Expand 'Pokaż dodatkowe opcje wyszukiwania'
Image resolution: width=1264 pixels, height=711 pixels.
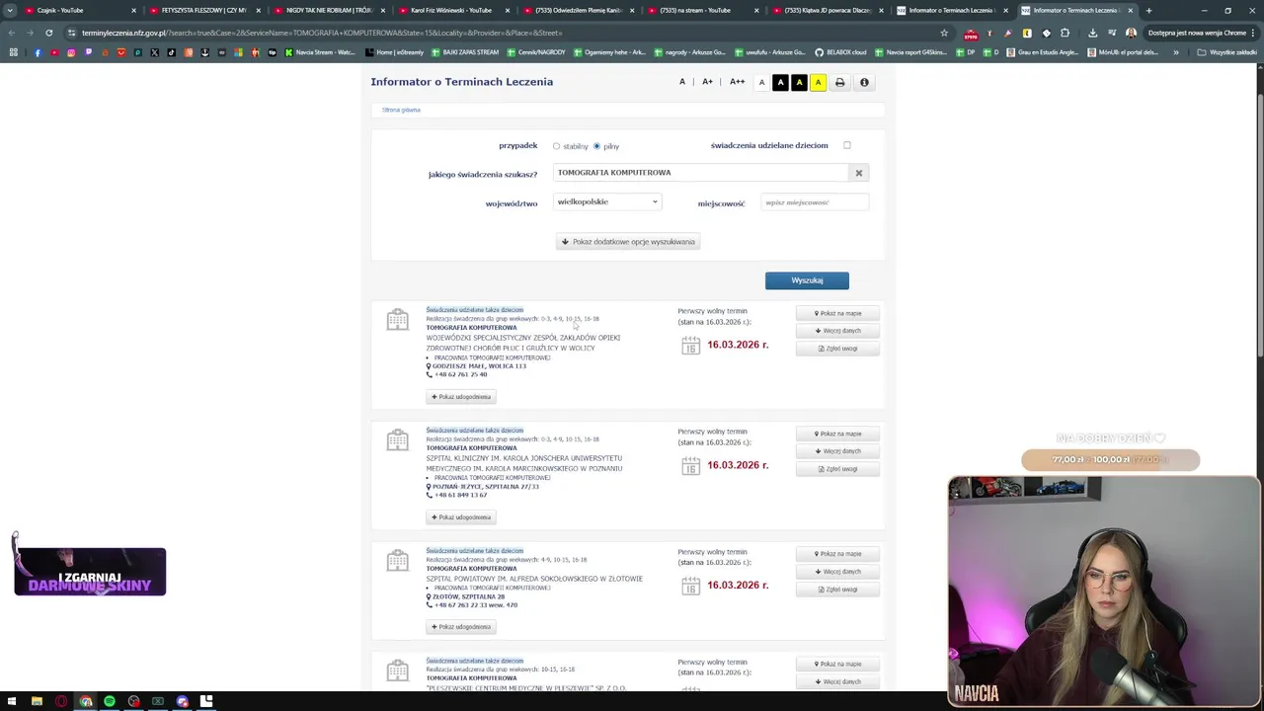(x=628, y=242)
